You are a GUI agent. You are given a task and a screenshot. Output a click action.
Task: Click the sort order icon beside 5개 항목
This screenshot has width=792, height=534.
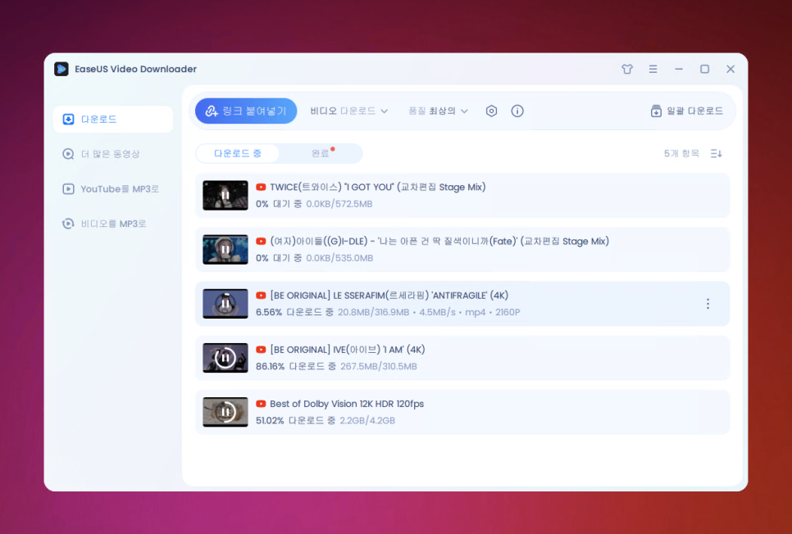coord(717,153)
